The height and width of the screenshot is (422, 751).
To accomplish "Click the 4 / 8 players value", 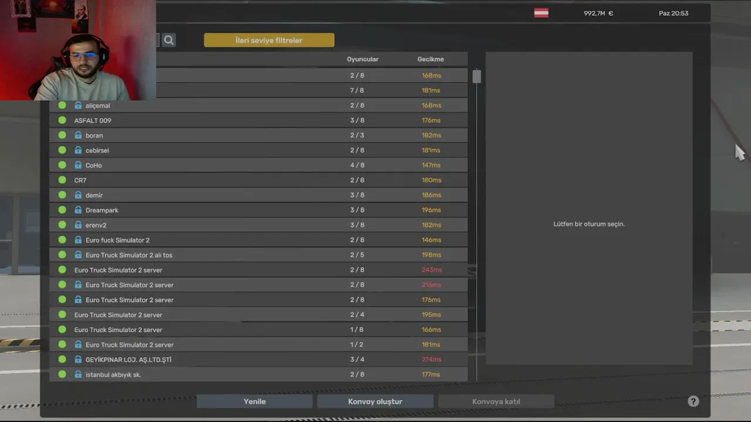I will (357, 165).
